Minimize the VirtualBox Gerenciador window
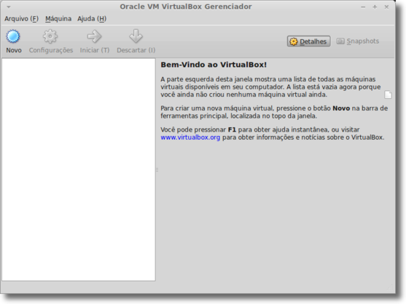 (x=363, y=7)
